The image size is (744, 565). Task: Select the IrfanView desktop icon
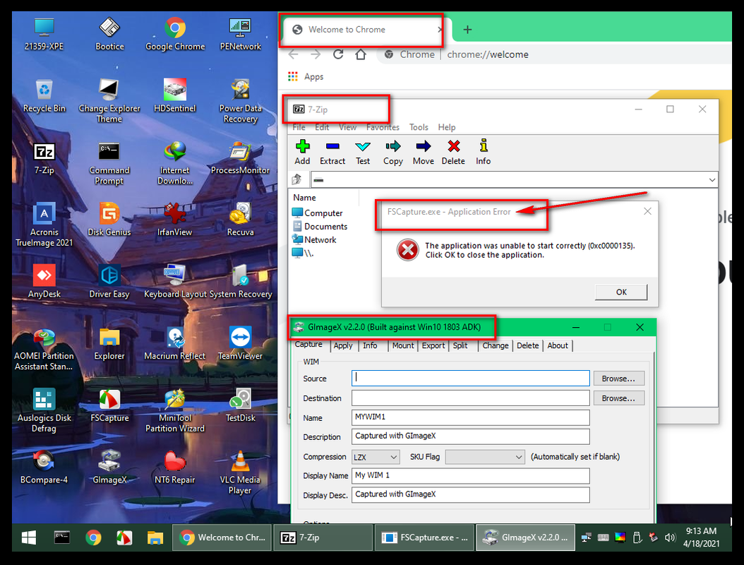(174, 220)
